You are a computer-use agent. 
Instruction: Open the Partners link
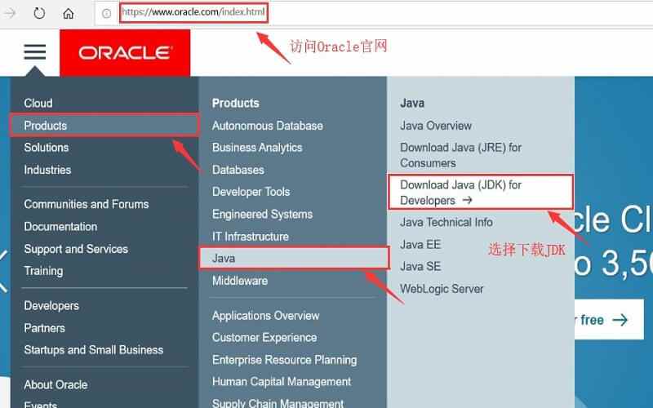[x=45, y=328]
